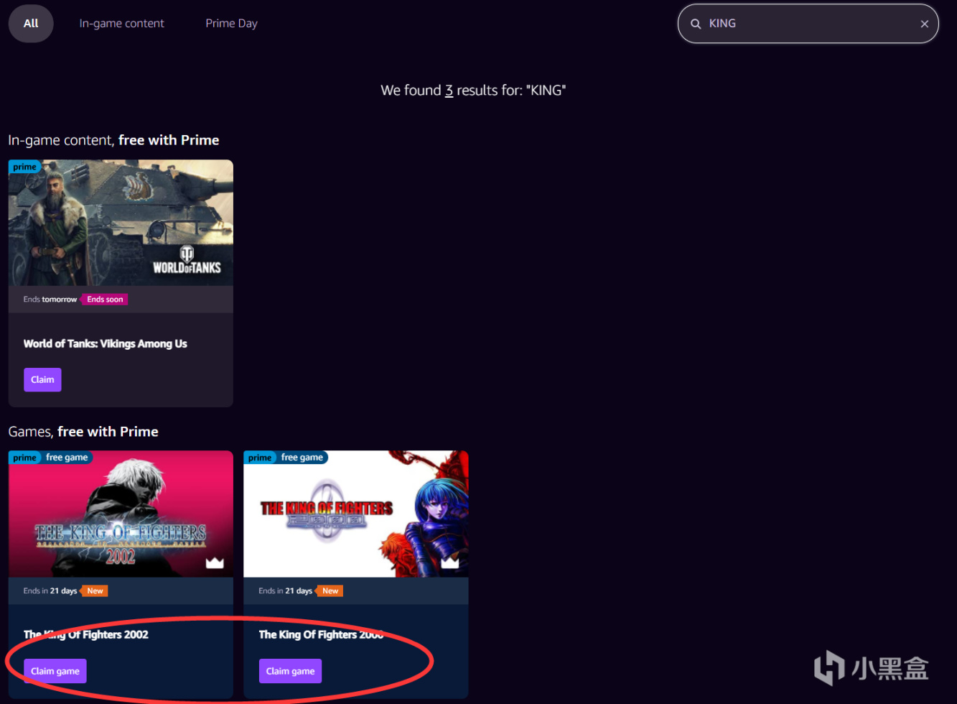Claim game The King Of Fighters 2000

click(x=291, y=671)
